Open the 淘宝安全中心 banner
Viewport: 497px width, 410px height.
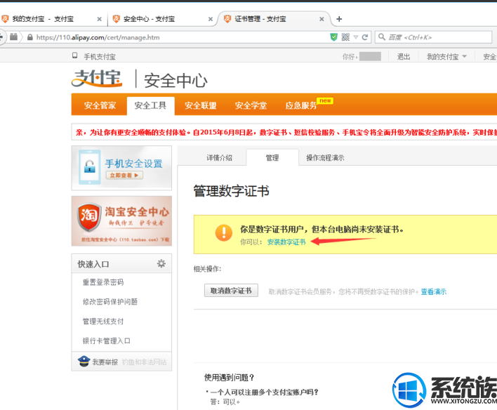coord(121,220)
